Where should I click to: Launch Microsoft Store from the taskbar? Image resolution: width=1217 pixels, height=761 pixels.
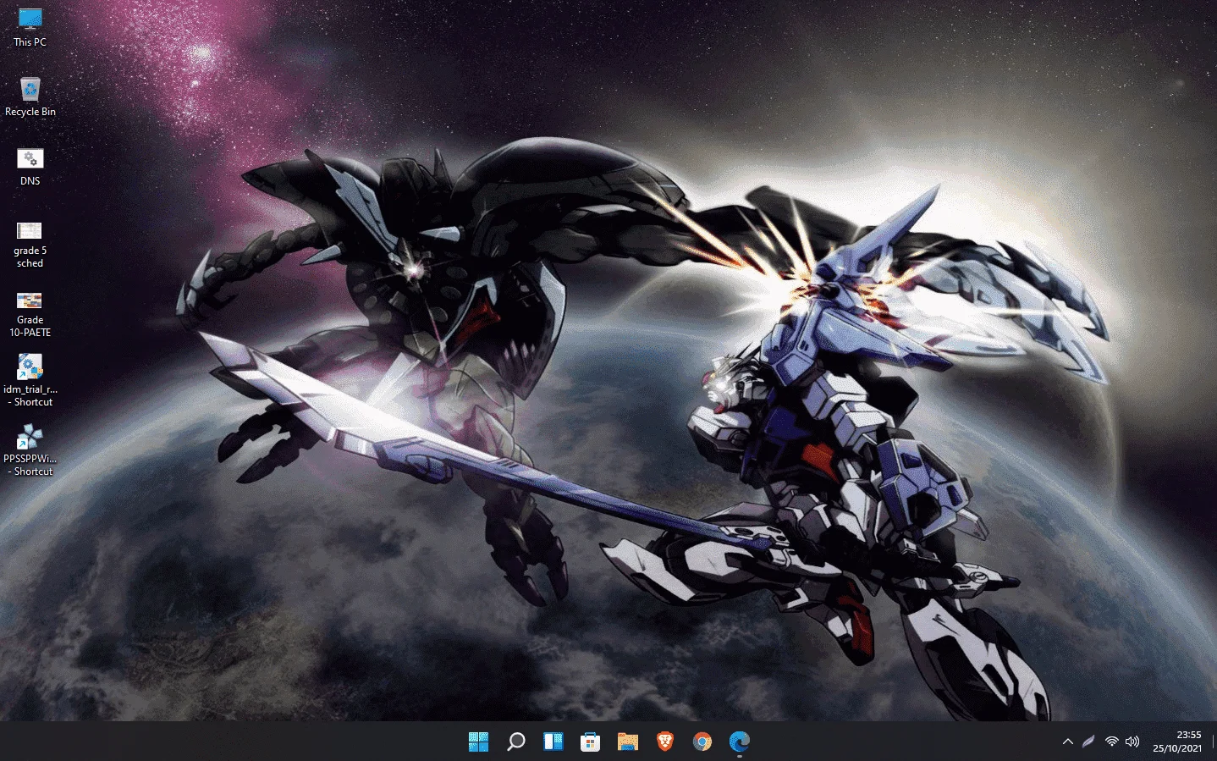pyautogui.click(x=590, y=742)
